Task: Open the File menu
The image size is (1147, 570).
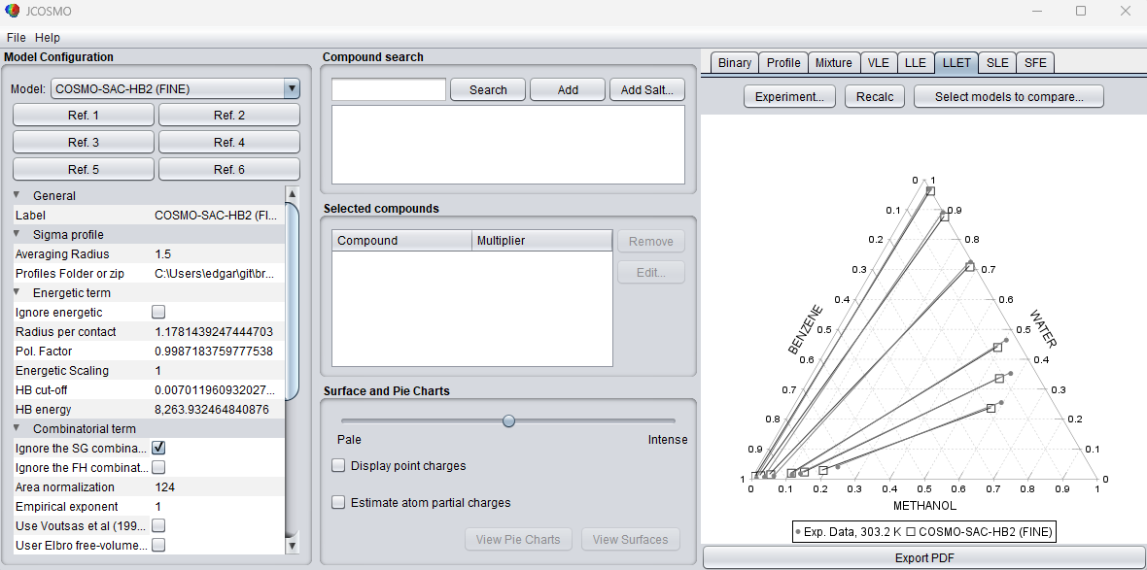Action: 17,37
